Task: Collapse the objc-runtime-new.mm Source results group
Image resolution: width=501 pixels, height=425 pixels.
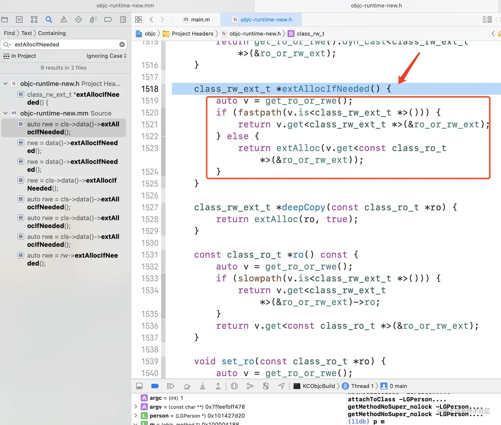Action: 5,113
